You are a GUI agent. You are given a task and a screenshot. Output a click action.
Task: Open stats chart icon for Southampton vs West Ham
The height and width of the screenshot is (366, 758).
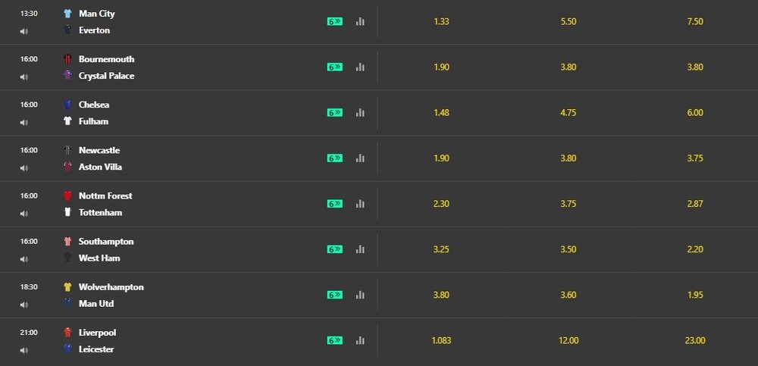(x=360, y=249)
